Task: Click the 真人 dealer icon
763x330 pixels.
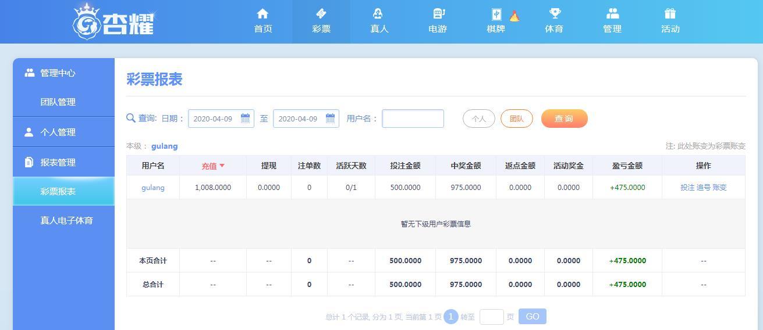Action: pyautogui.click(x=379, y=13)
